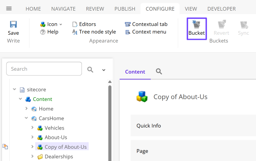
Task: Expand the Home tree node
Action: pos(27,108)
